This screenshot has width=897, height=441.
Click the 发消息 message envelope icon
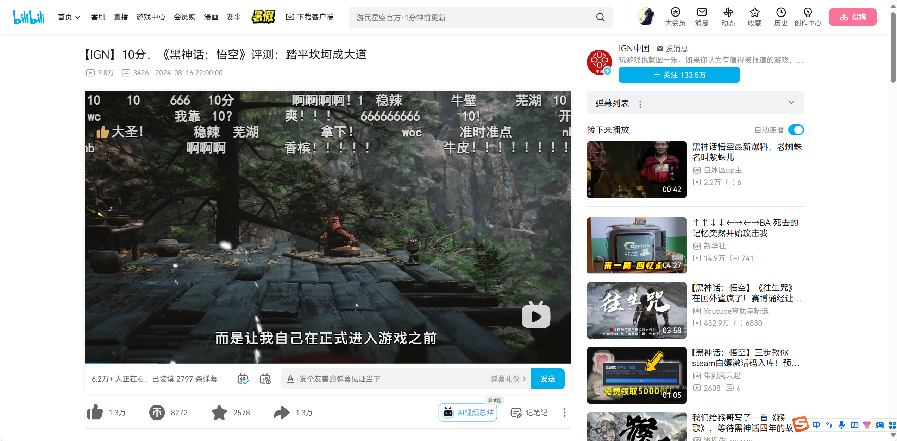point(660,49)
